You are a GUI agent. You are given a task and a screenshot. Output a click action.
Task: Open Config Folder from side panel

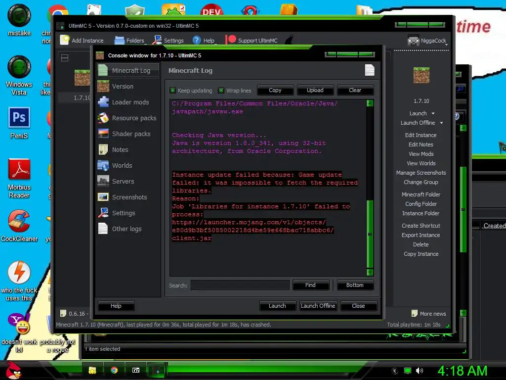pyautogui.click(x=421, y=203)
